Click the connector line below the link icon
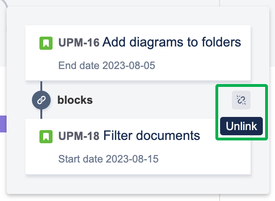The height and width of the screenshot is (201, 275). pos(41,114)
